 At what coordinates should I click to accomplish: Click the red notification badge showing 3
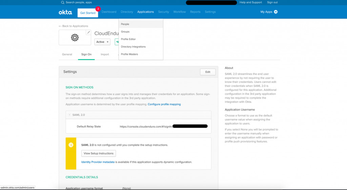(98, 9)
